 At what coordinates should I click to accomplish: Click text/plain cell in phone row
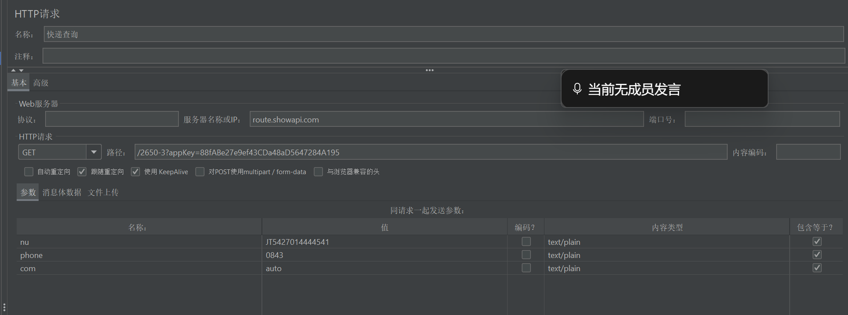667,255
